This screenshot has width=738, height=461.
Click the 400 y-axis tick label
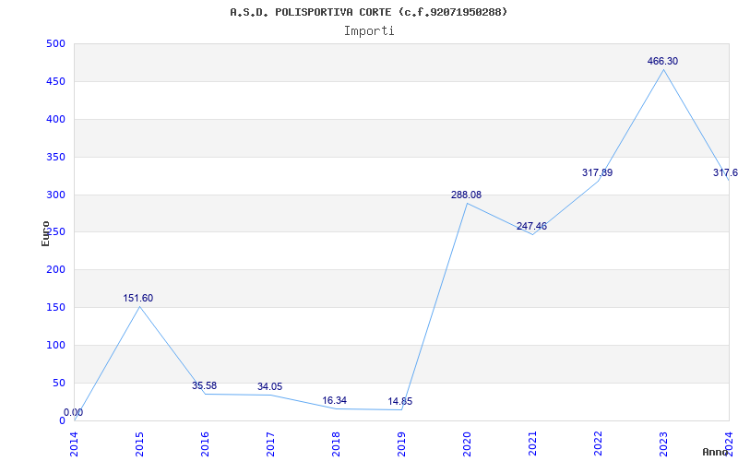click(x=55, y=120)
